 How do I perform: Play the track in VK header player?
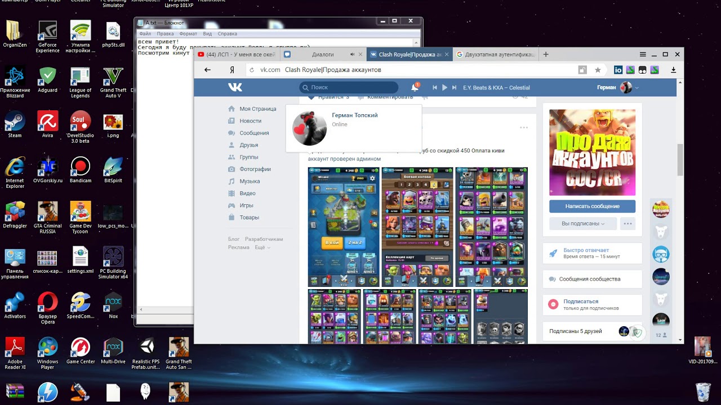click(444, 88)
